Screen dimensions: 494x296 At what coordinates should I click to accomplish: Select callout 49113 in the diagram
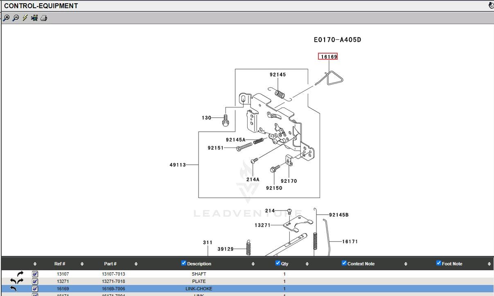[178, 165]
